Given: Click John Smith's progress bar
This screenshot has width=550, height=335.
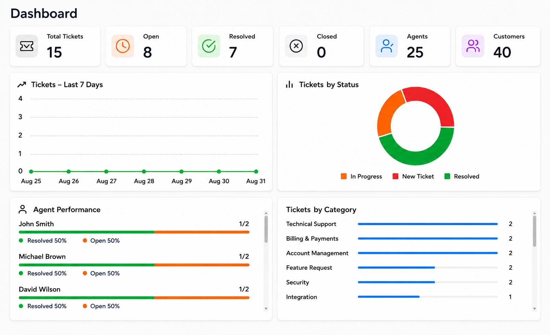Looking at the screenshot, I should 134,232.
